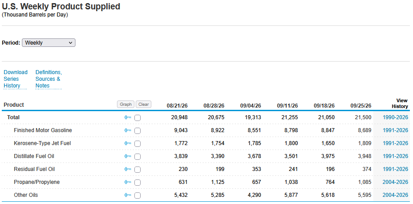Click the page title U.S. Weekly Product Supplied

point(61,6)
